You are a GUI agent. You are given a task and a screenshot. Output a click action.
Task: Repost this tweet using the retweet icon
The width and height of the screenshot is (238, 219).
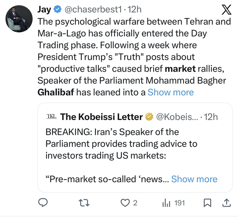84,203
